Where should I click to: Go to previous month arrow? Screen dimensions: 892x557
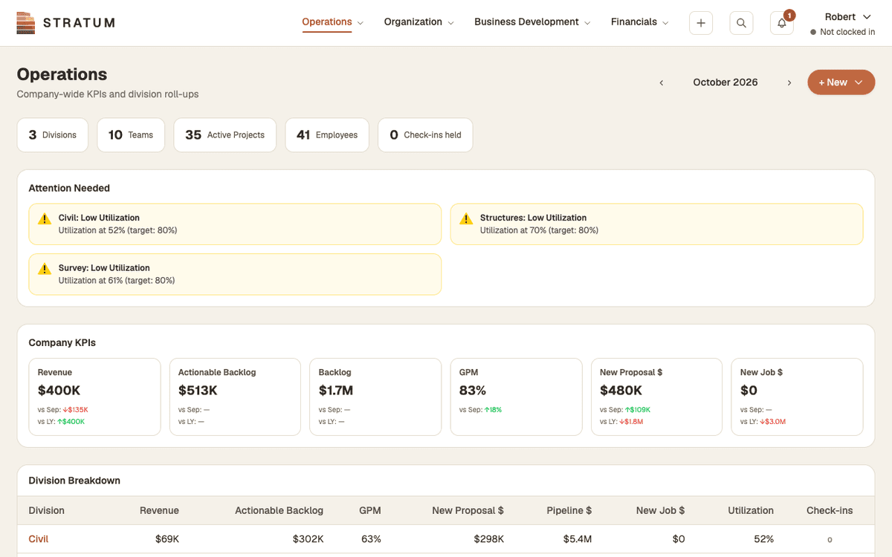click(662, 82)
